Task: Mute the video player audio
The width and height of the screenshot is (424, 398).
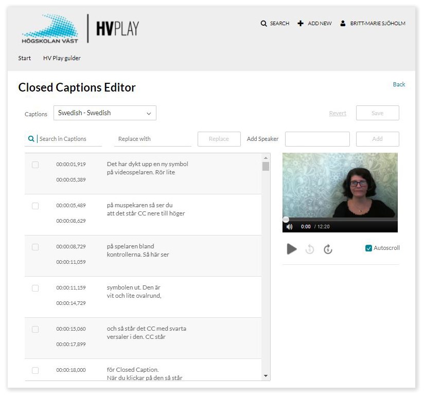Action: tap(289, 226)
